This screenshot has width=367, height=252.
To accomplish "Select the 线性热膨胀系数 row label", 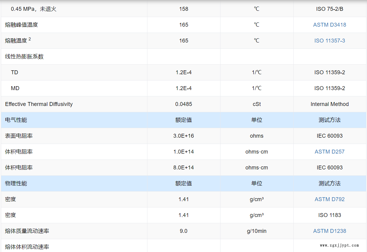I will (x=24, y=57).
